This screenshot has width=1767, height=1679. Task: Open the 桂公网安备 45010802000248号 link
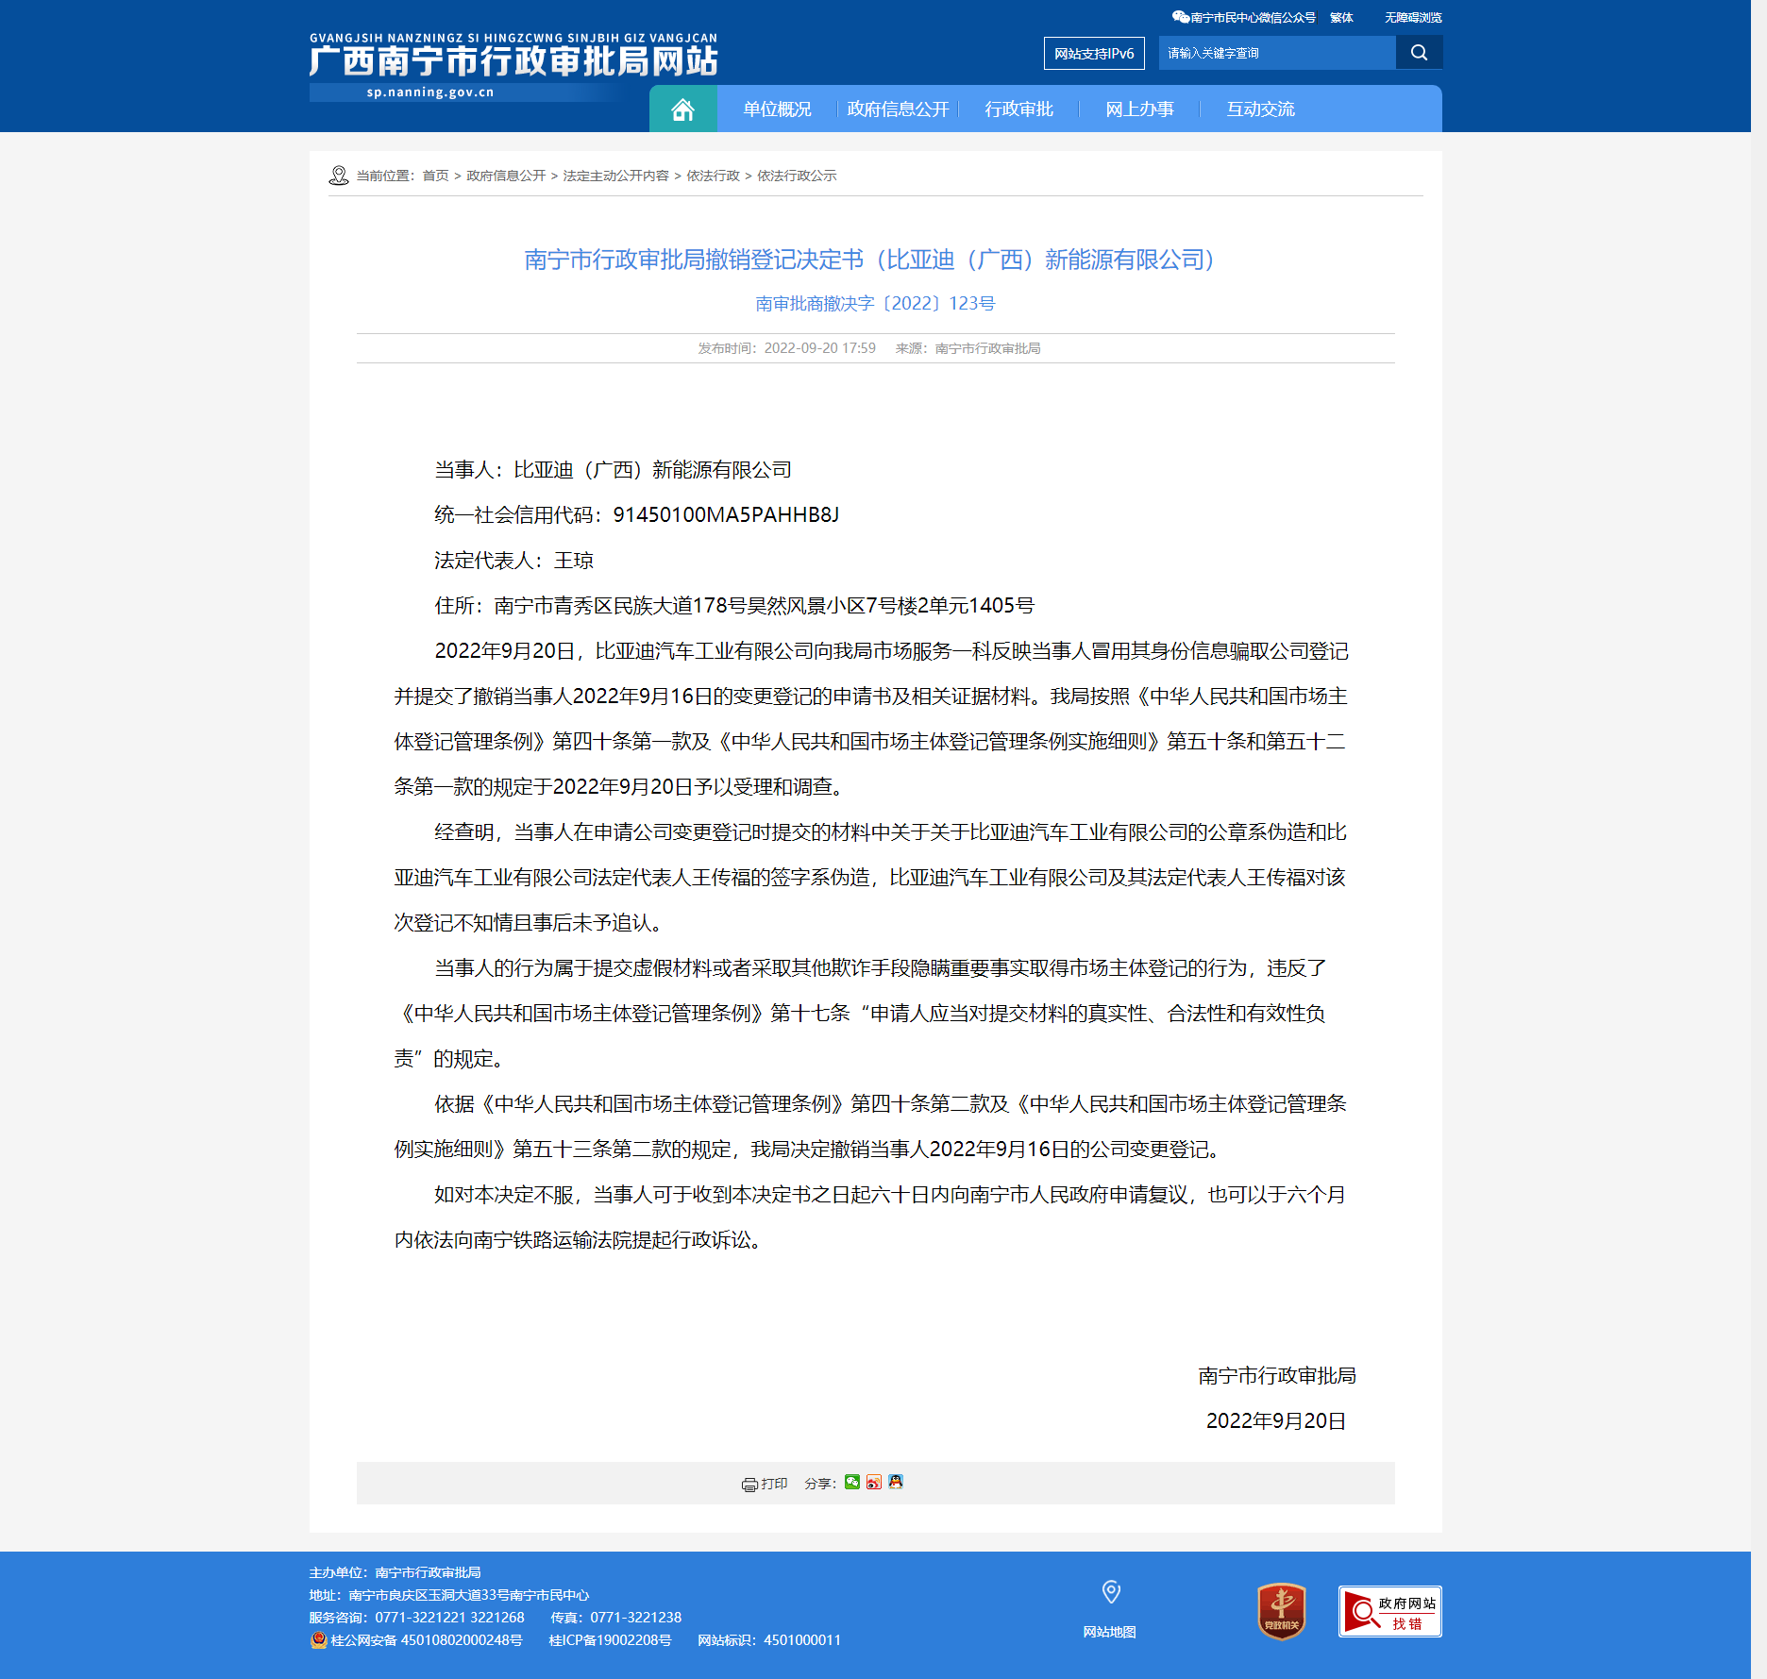(426, 1640)
